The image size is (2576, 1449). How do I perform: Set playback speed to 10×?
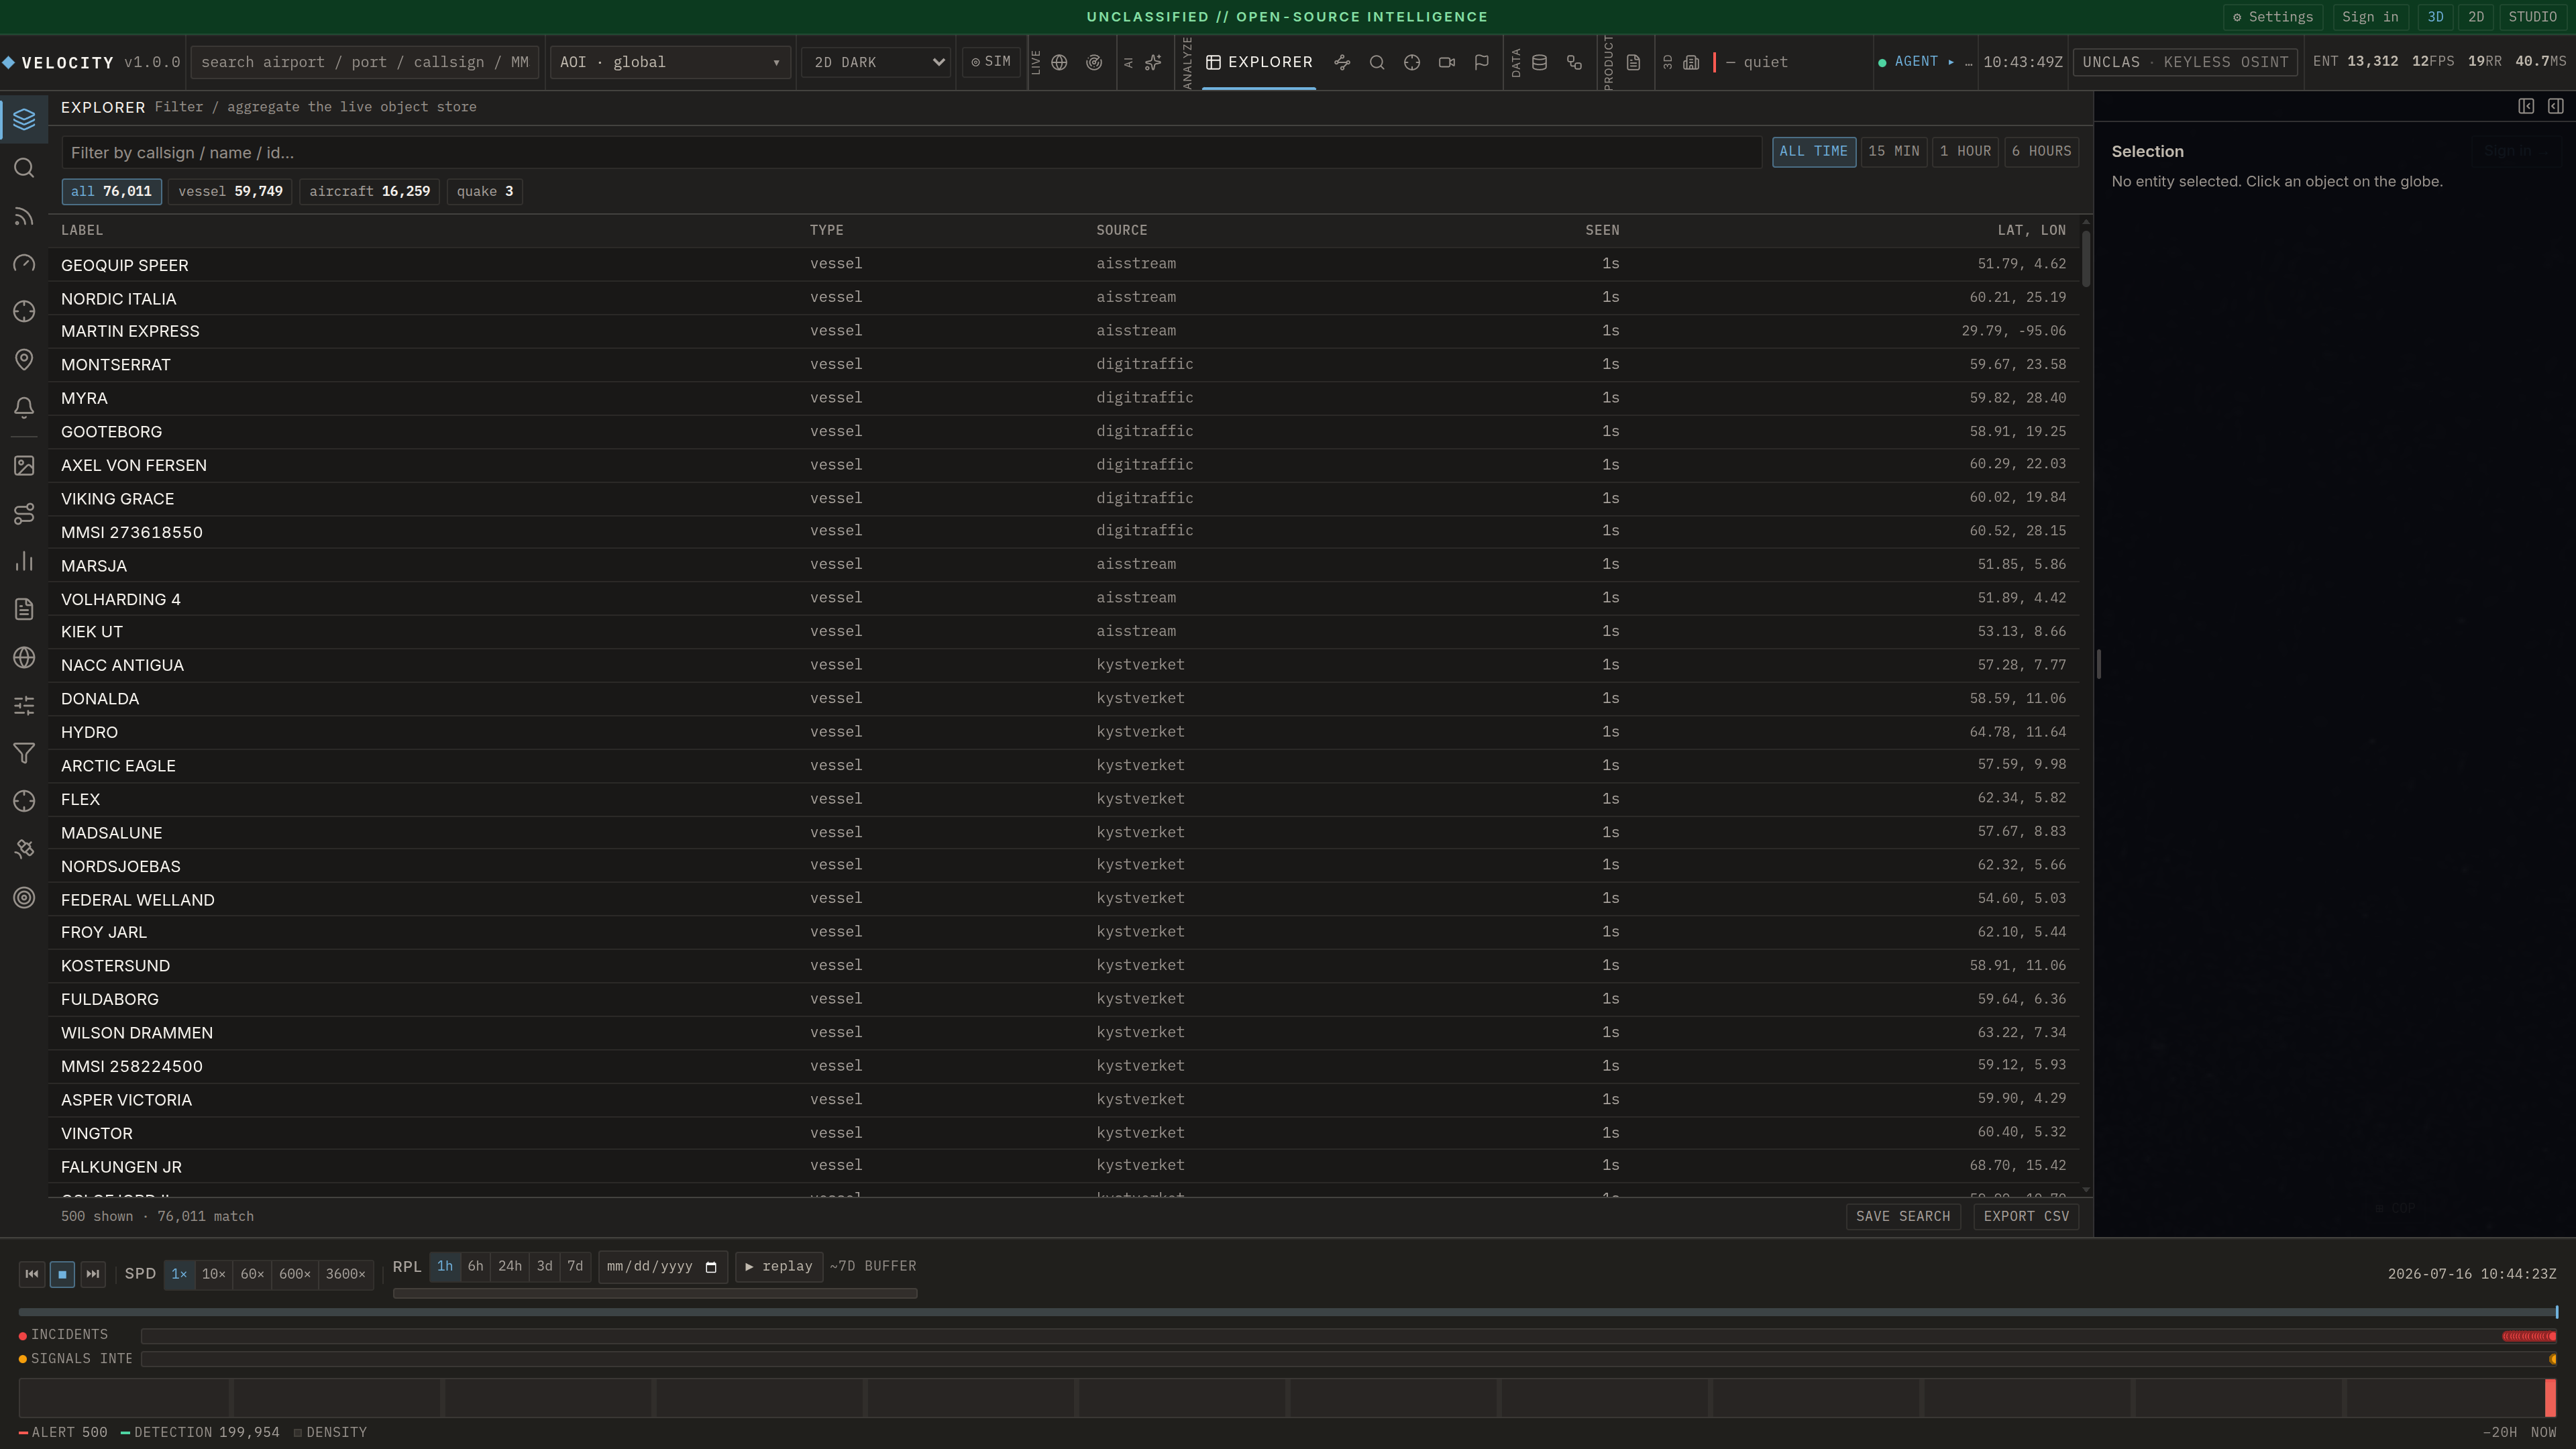(213, 1274)
